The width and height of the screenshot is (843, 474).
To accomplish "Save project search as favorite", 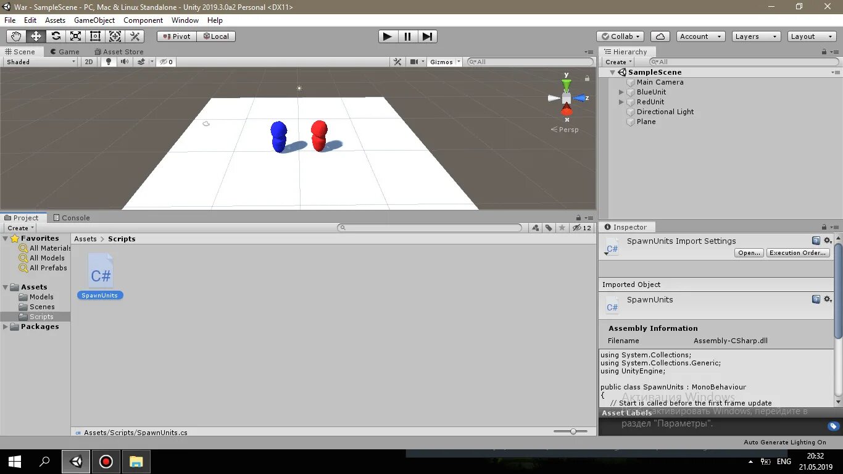I will (562, 228).
